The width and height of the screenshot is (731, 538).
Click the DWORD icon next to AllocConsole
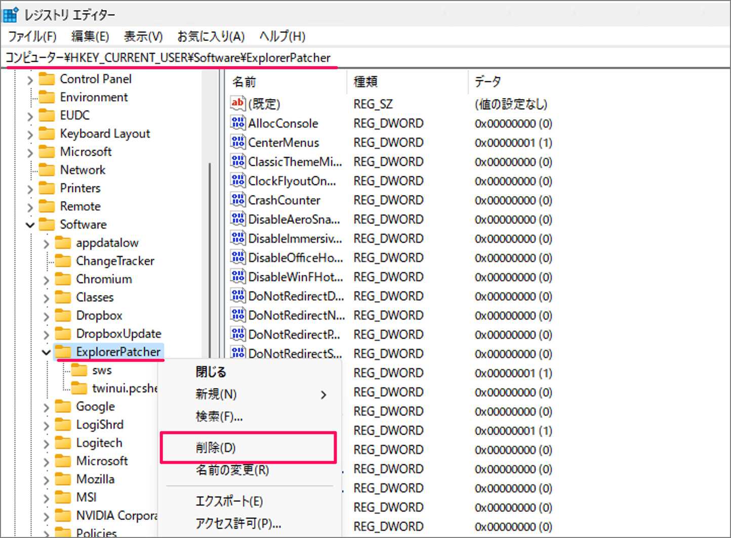coord(237,123)
